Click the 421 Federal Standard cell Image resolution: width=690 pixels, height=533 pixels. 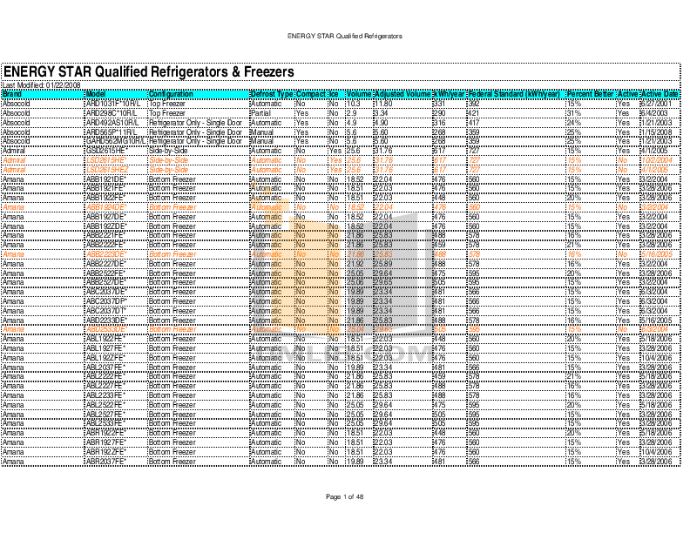(x=474, y=112)
